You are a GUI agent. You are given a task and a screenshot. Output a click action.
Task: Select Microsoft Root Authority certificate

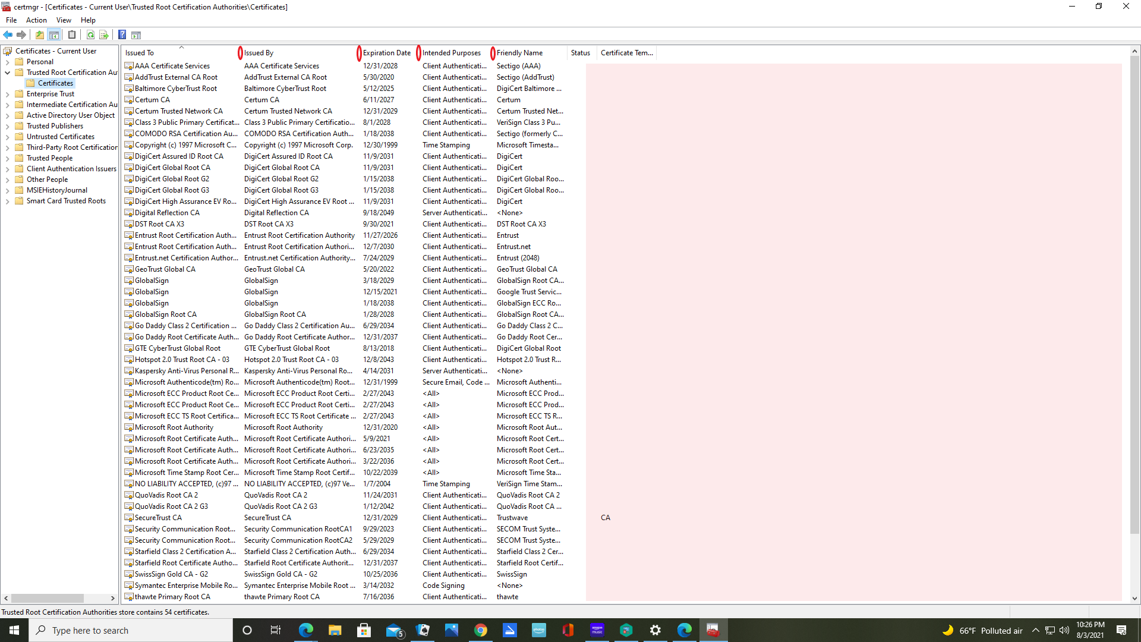pos(174,427)
